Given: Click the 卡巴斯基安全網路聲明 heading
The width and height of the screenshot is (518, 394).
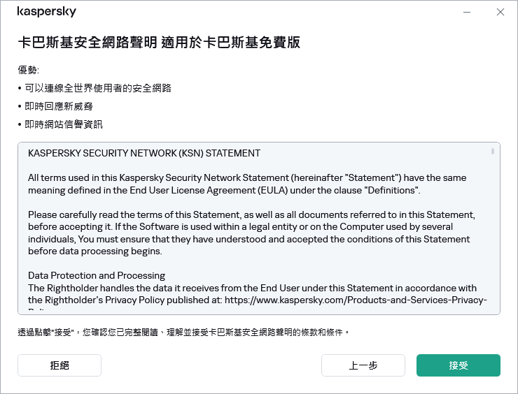Looking at the screenshot, I should coord(159,42).
